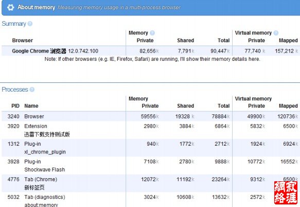Click the Browser total memory 78884k
The width and height of the screenshot is (300, 207).
click(221, 116)
